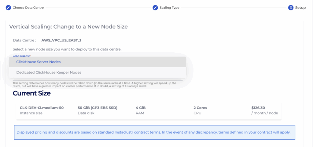Click the AWS_VPC_US_EAST_1 data centre value

(61, 40)
